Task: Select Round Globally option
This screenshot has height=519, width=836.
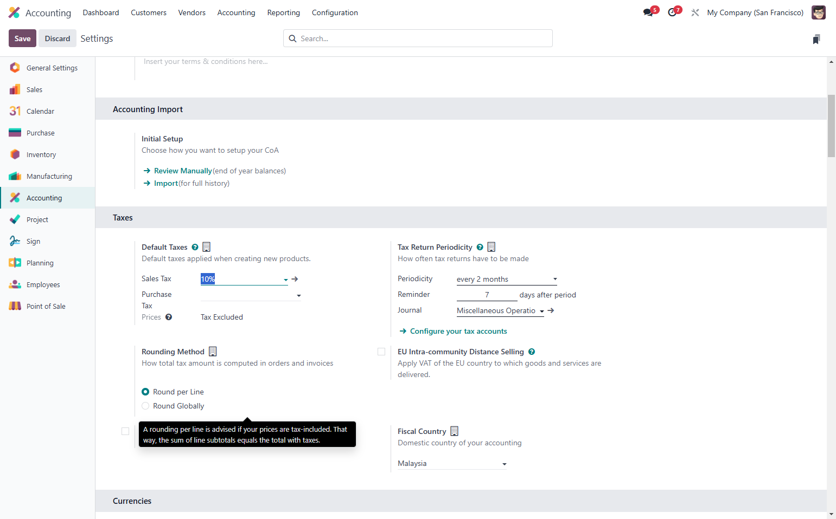Action: (x=145, y=406)
